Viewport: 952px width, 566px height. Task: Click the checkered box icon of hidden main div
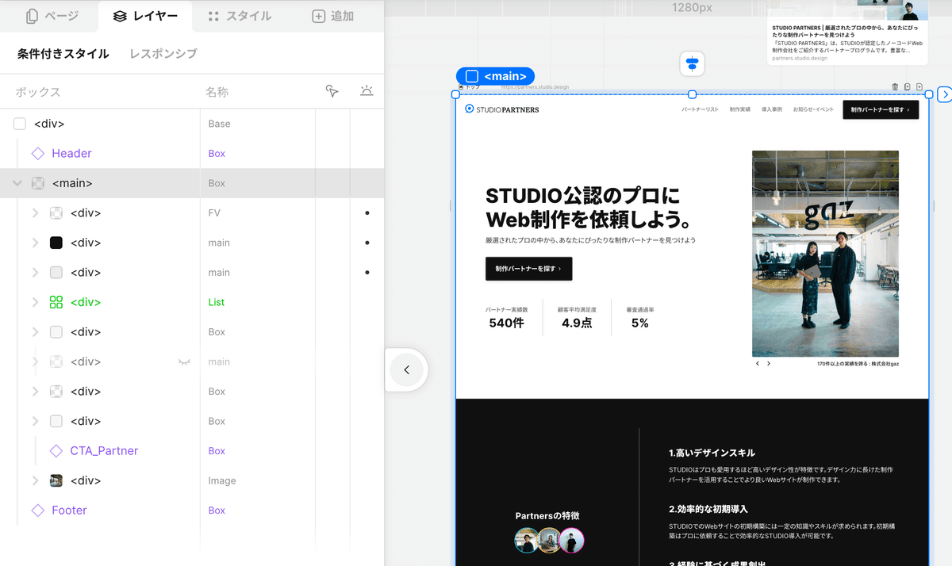[x=56, y=361]
